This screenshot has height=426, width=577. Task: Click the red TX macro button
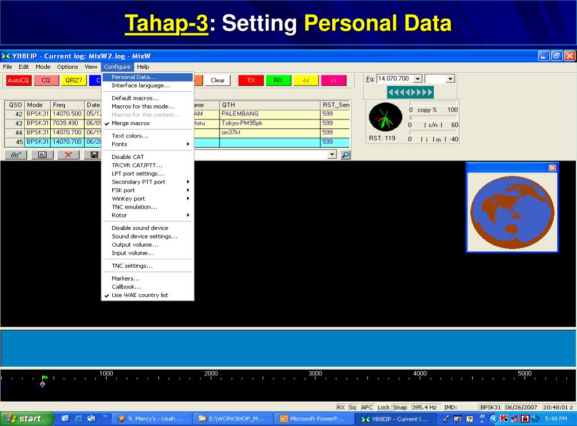251,80
